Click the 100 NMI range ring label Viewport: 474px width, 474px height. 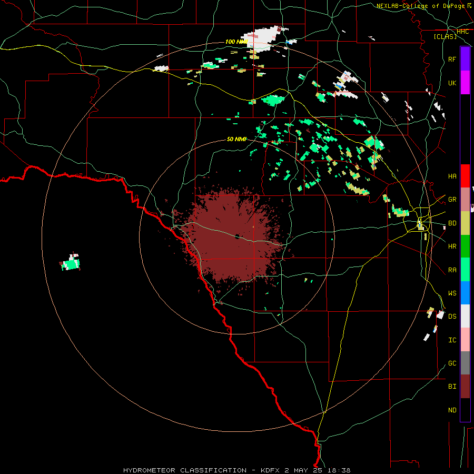(x=236, y=42)
